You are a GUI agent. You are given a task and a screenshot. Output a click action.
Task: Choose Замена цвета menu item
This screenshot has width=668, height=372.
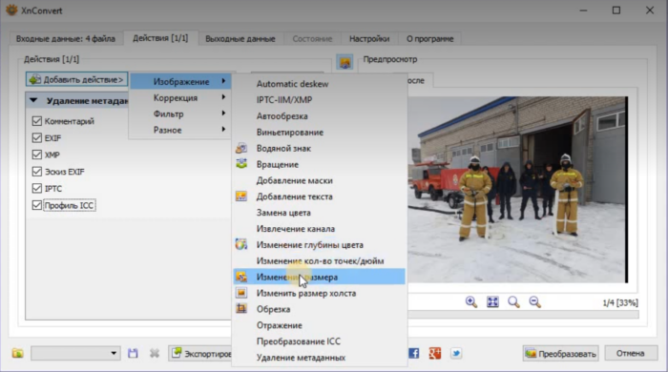click(319, 213)
